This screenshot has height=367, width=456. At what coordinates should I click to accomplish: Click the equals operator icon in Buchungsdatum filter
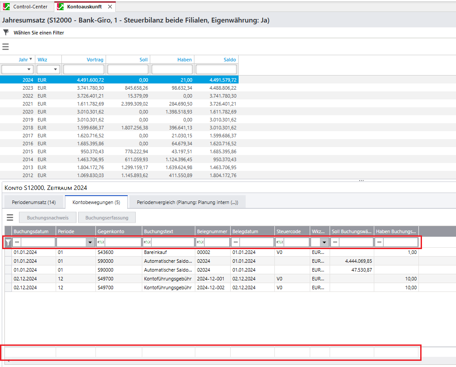point(17,242)
